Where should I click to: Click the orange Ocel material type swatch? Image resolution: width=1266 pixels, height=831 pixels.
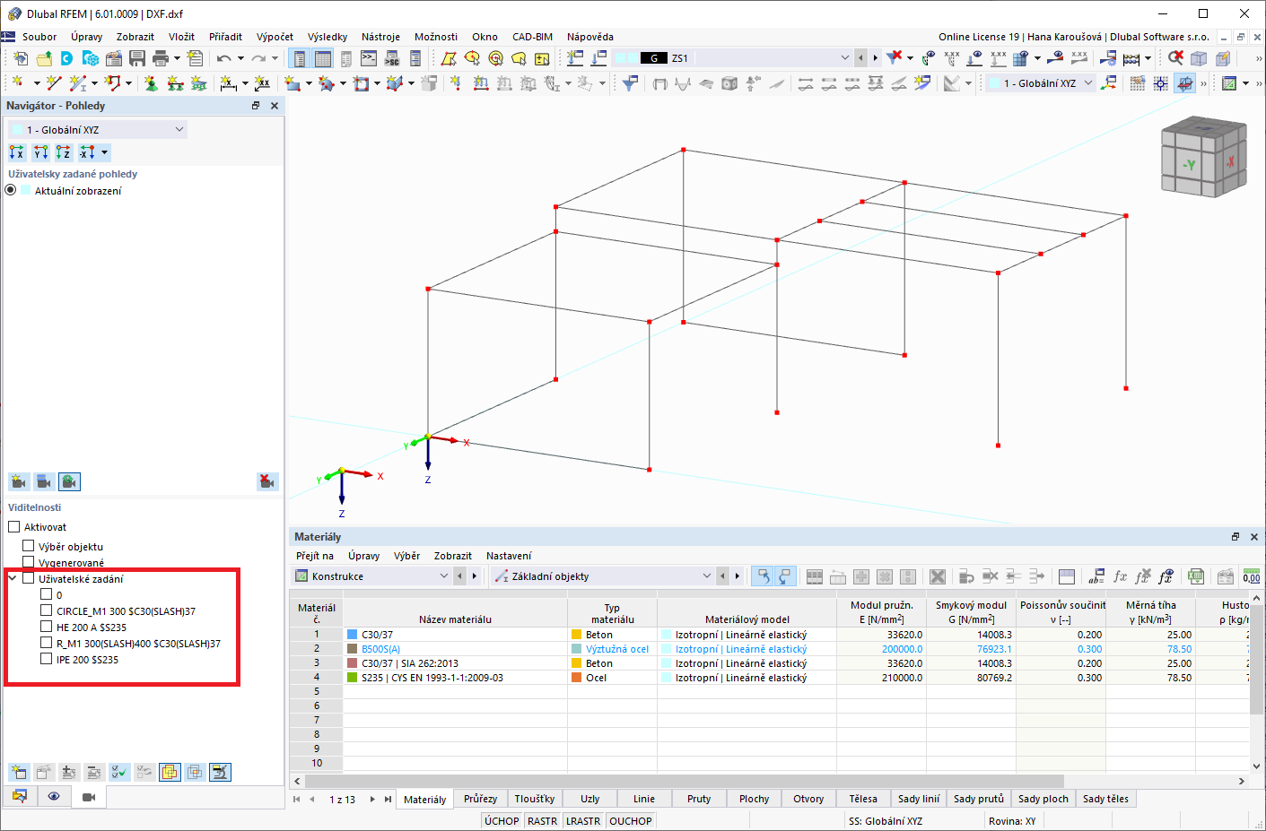[x=577, y=678]
